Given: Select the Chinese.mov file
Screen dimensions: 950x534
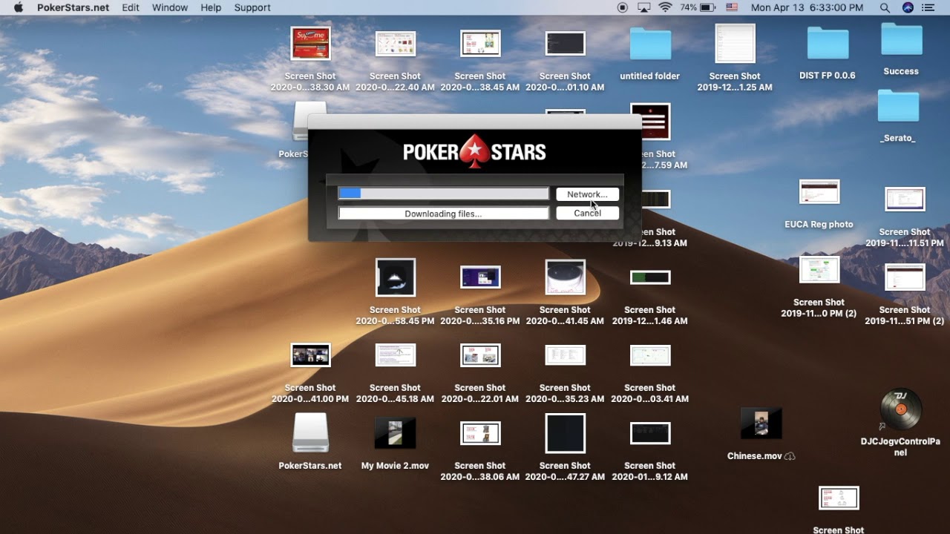Looking at the screenshot, I should tap(761, 423).
